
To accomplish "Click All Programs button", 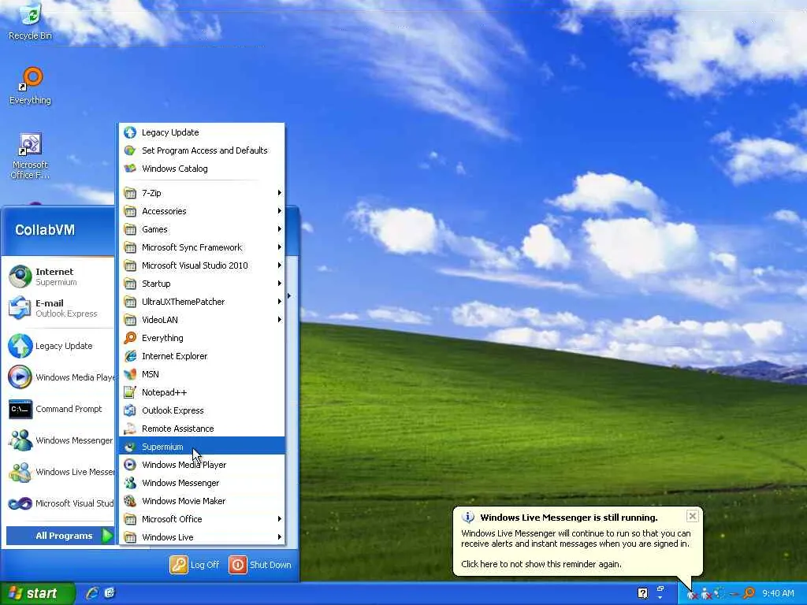I will point(60,536).
